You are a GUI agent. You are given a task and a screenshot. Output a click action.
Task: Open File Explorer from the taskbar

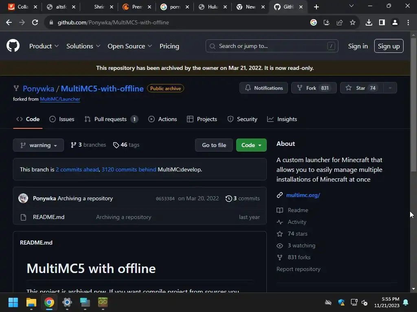31,302
